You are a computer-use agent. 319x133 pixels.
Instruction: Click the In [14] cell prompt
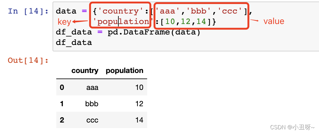(28, 11)
